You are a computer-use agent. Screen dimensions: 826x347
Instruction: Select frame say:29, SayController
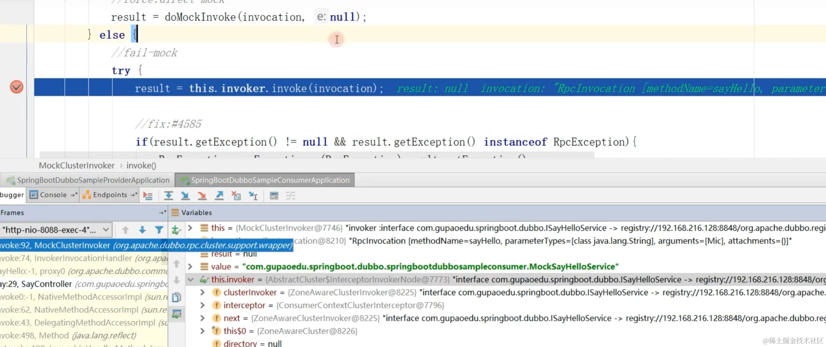(84, 284)
